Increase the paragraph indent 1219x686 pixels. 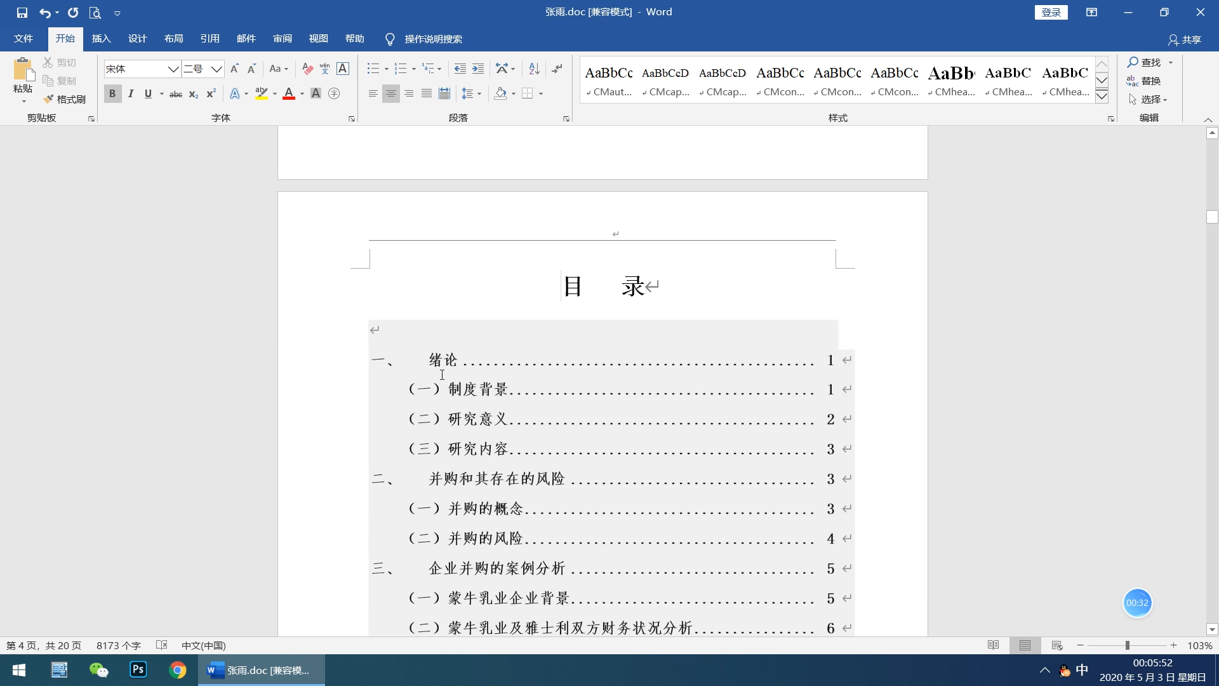478,69
